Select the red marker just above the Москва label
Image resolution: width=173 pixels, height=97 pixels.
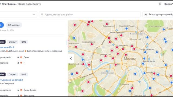[x=126, y=55]
